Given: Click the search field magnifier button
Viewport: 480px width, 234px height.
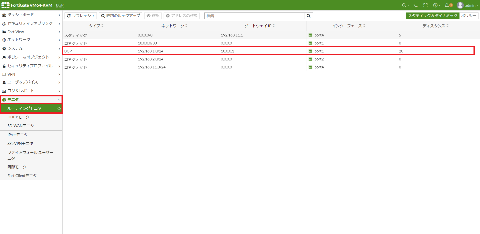Looking at the screenshot, I should point(309,16).
